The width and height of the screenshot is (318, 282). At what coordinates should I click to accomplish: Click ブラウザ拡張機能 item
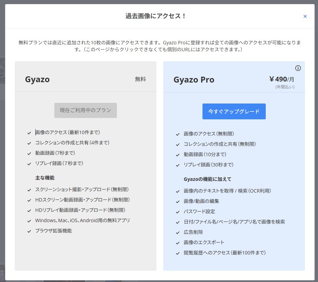[54, 231]
